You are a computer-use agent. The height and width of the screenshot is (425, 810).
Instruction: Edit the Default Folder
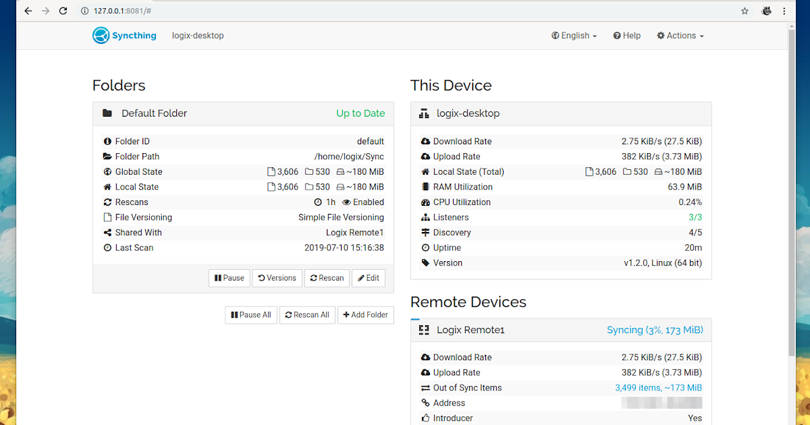pyautogui.click(x=369, y=278)
